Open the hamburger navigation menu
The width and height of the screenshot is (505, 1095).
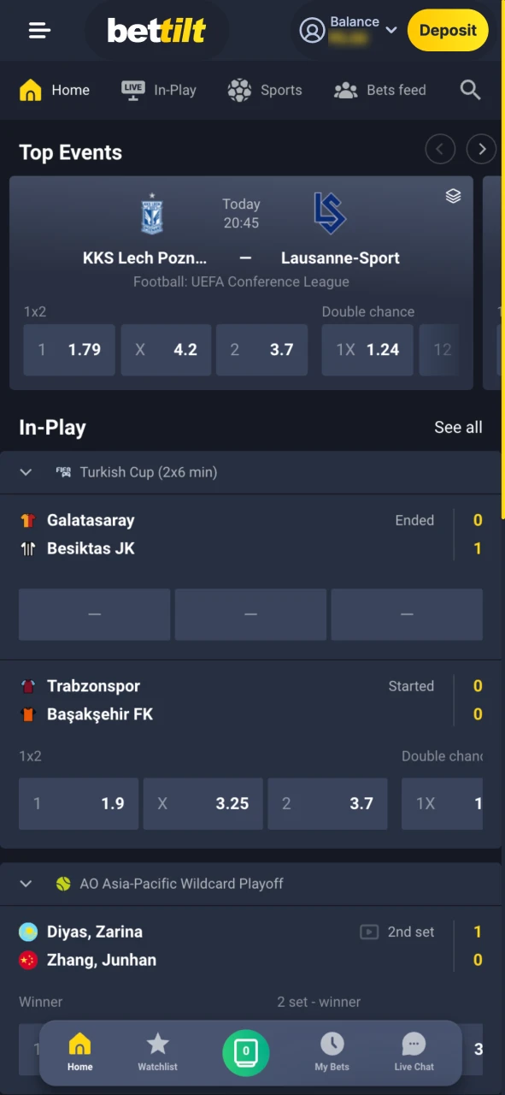click(x=39, y=31)
